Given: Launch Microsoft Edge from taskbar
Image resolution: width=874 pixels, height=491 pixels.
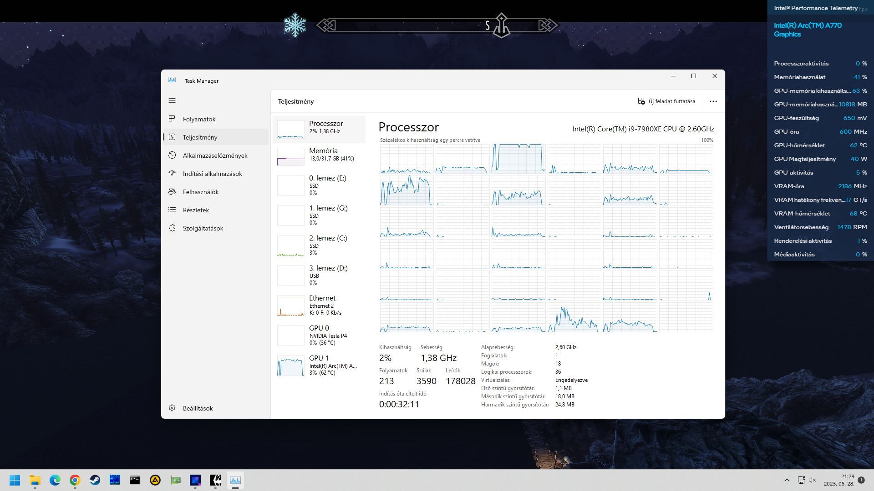Looking at the screenshot, I should coord(55,480).
